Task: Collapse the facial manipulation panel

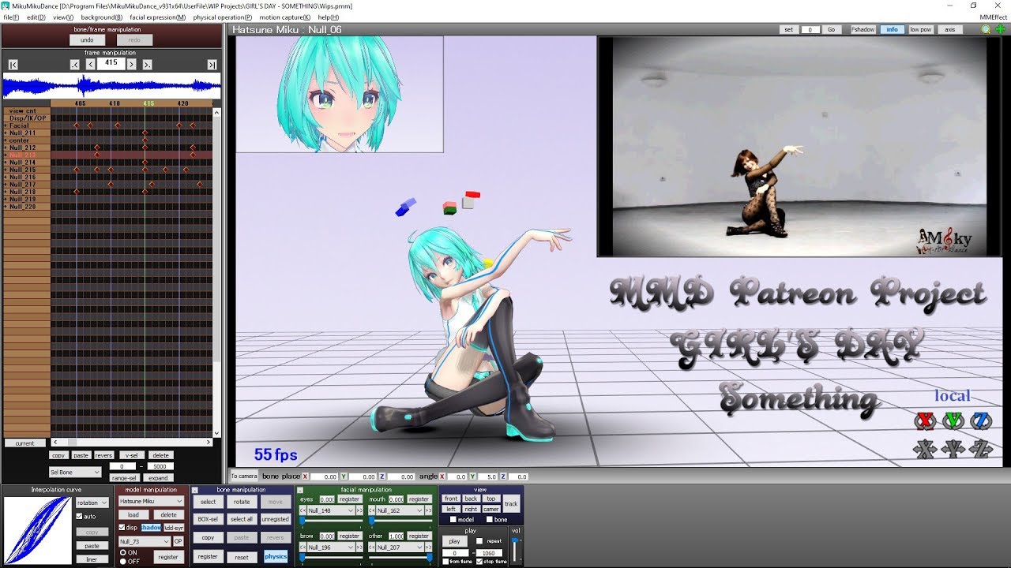Action: (300, 490)
